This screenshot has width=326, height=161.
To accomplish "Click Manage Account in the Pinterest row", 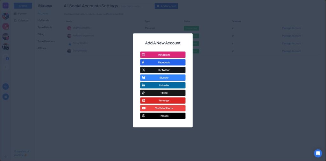I will pos(292,28).
